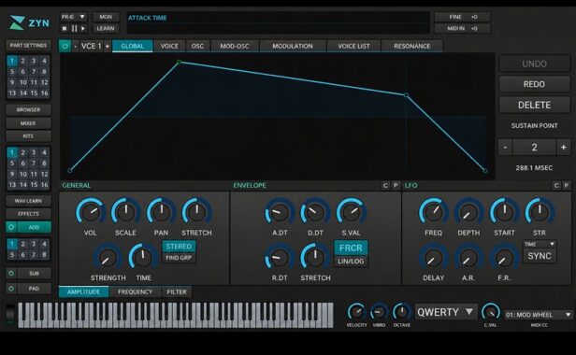Click the Envelope panel's C copy icon

pyautogui.click(x=385, y=185)
